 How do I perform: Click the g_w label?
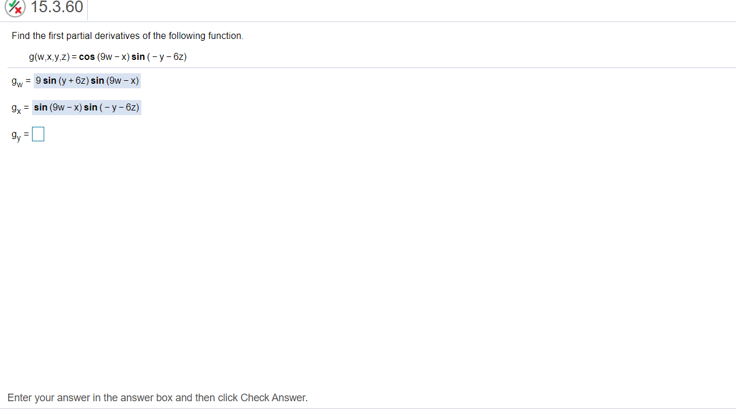[x=17, y=82]
